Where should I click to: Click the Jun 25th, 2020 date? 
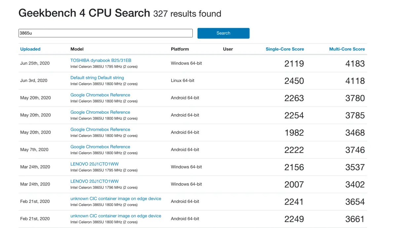coord(35,63)
